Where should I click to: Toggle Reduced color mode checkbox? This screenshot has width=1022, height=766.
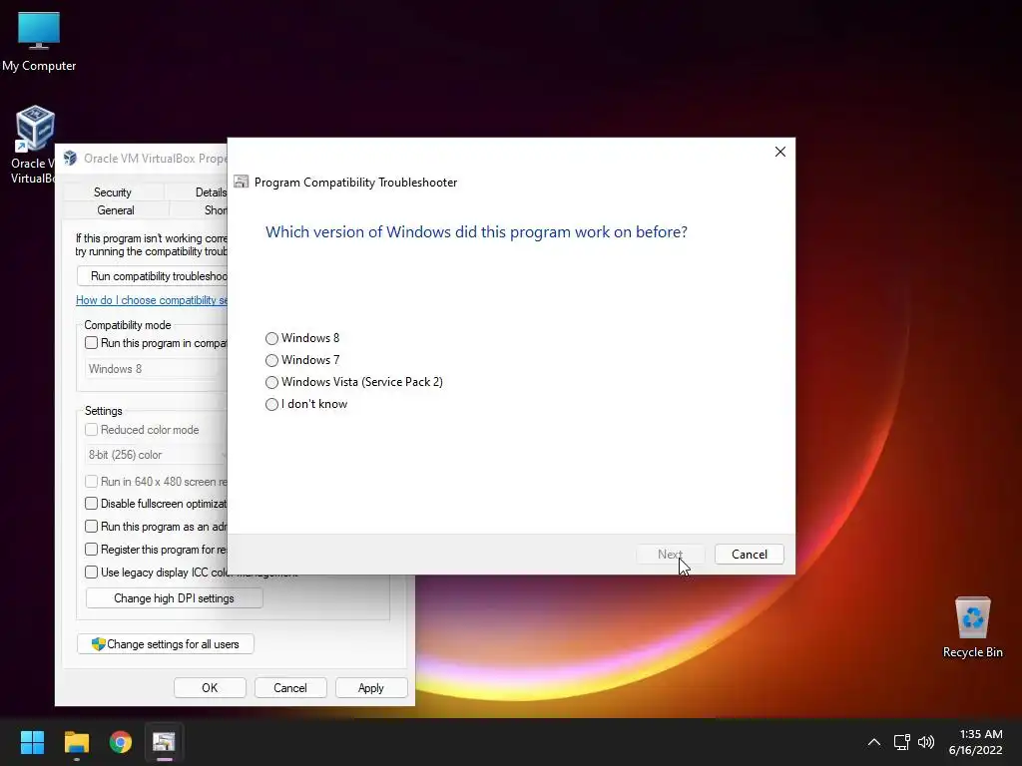coord(91,430)
